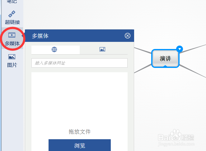Focus the 插入多媒体网址 input field
Viewport: 206px width, 151px height.
pyautogui.click(x=79, y=63)
